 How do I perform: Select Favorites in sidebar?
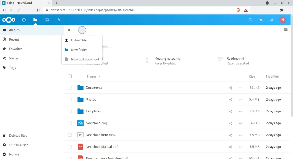[32, 49]
